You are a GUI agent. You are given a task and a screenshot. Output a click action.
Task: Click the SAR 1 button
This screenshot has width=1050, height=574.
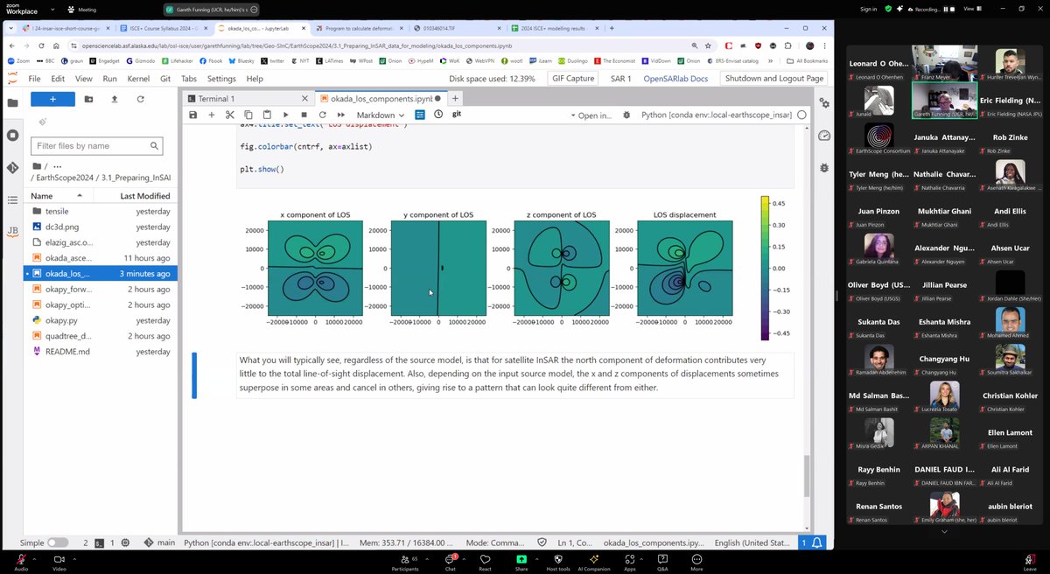pos(620,79)
